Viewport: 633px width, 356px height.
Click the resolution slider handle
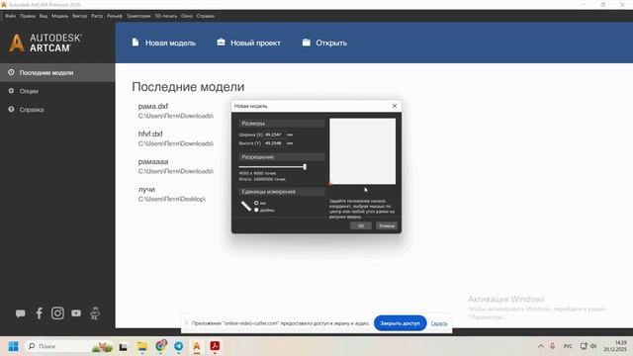click(305, 167)
